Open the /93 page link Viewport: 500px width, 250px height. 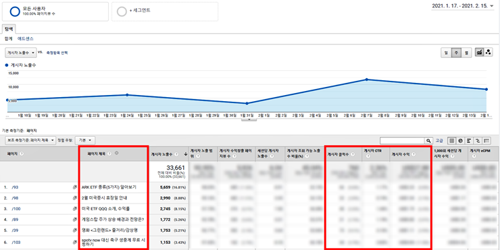[x=15, y=187]
